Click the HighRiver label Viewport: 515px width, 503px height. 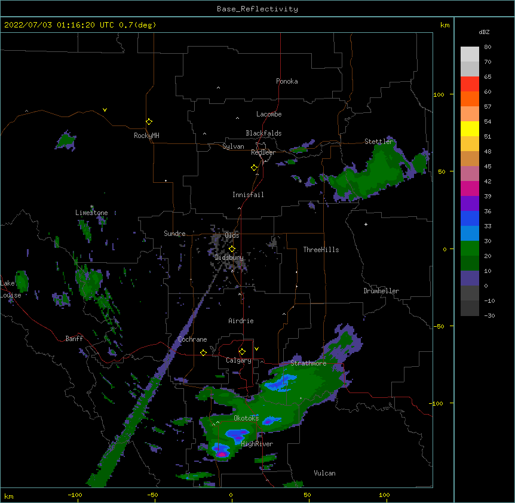click(x=257, y=444)
